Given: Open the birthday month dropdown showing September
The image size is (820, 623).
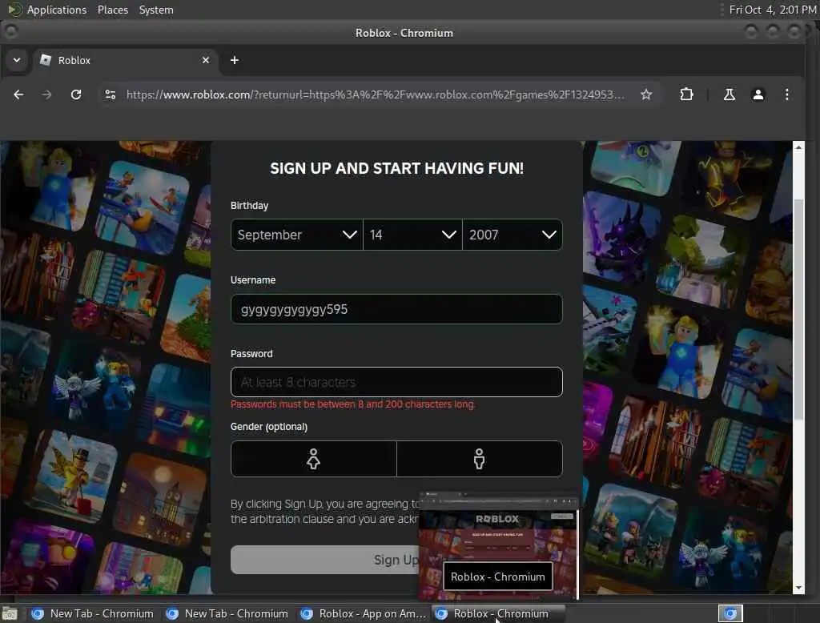Looking at the screenshot, I should coord(296,235).
